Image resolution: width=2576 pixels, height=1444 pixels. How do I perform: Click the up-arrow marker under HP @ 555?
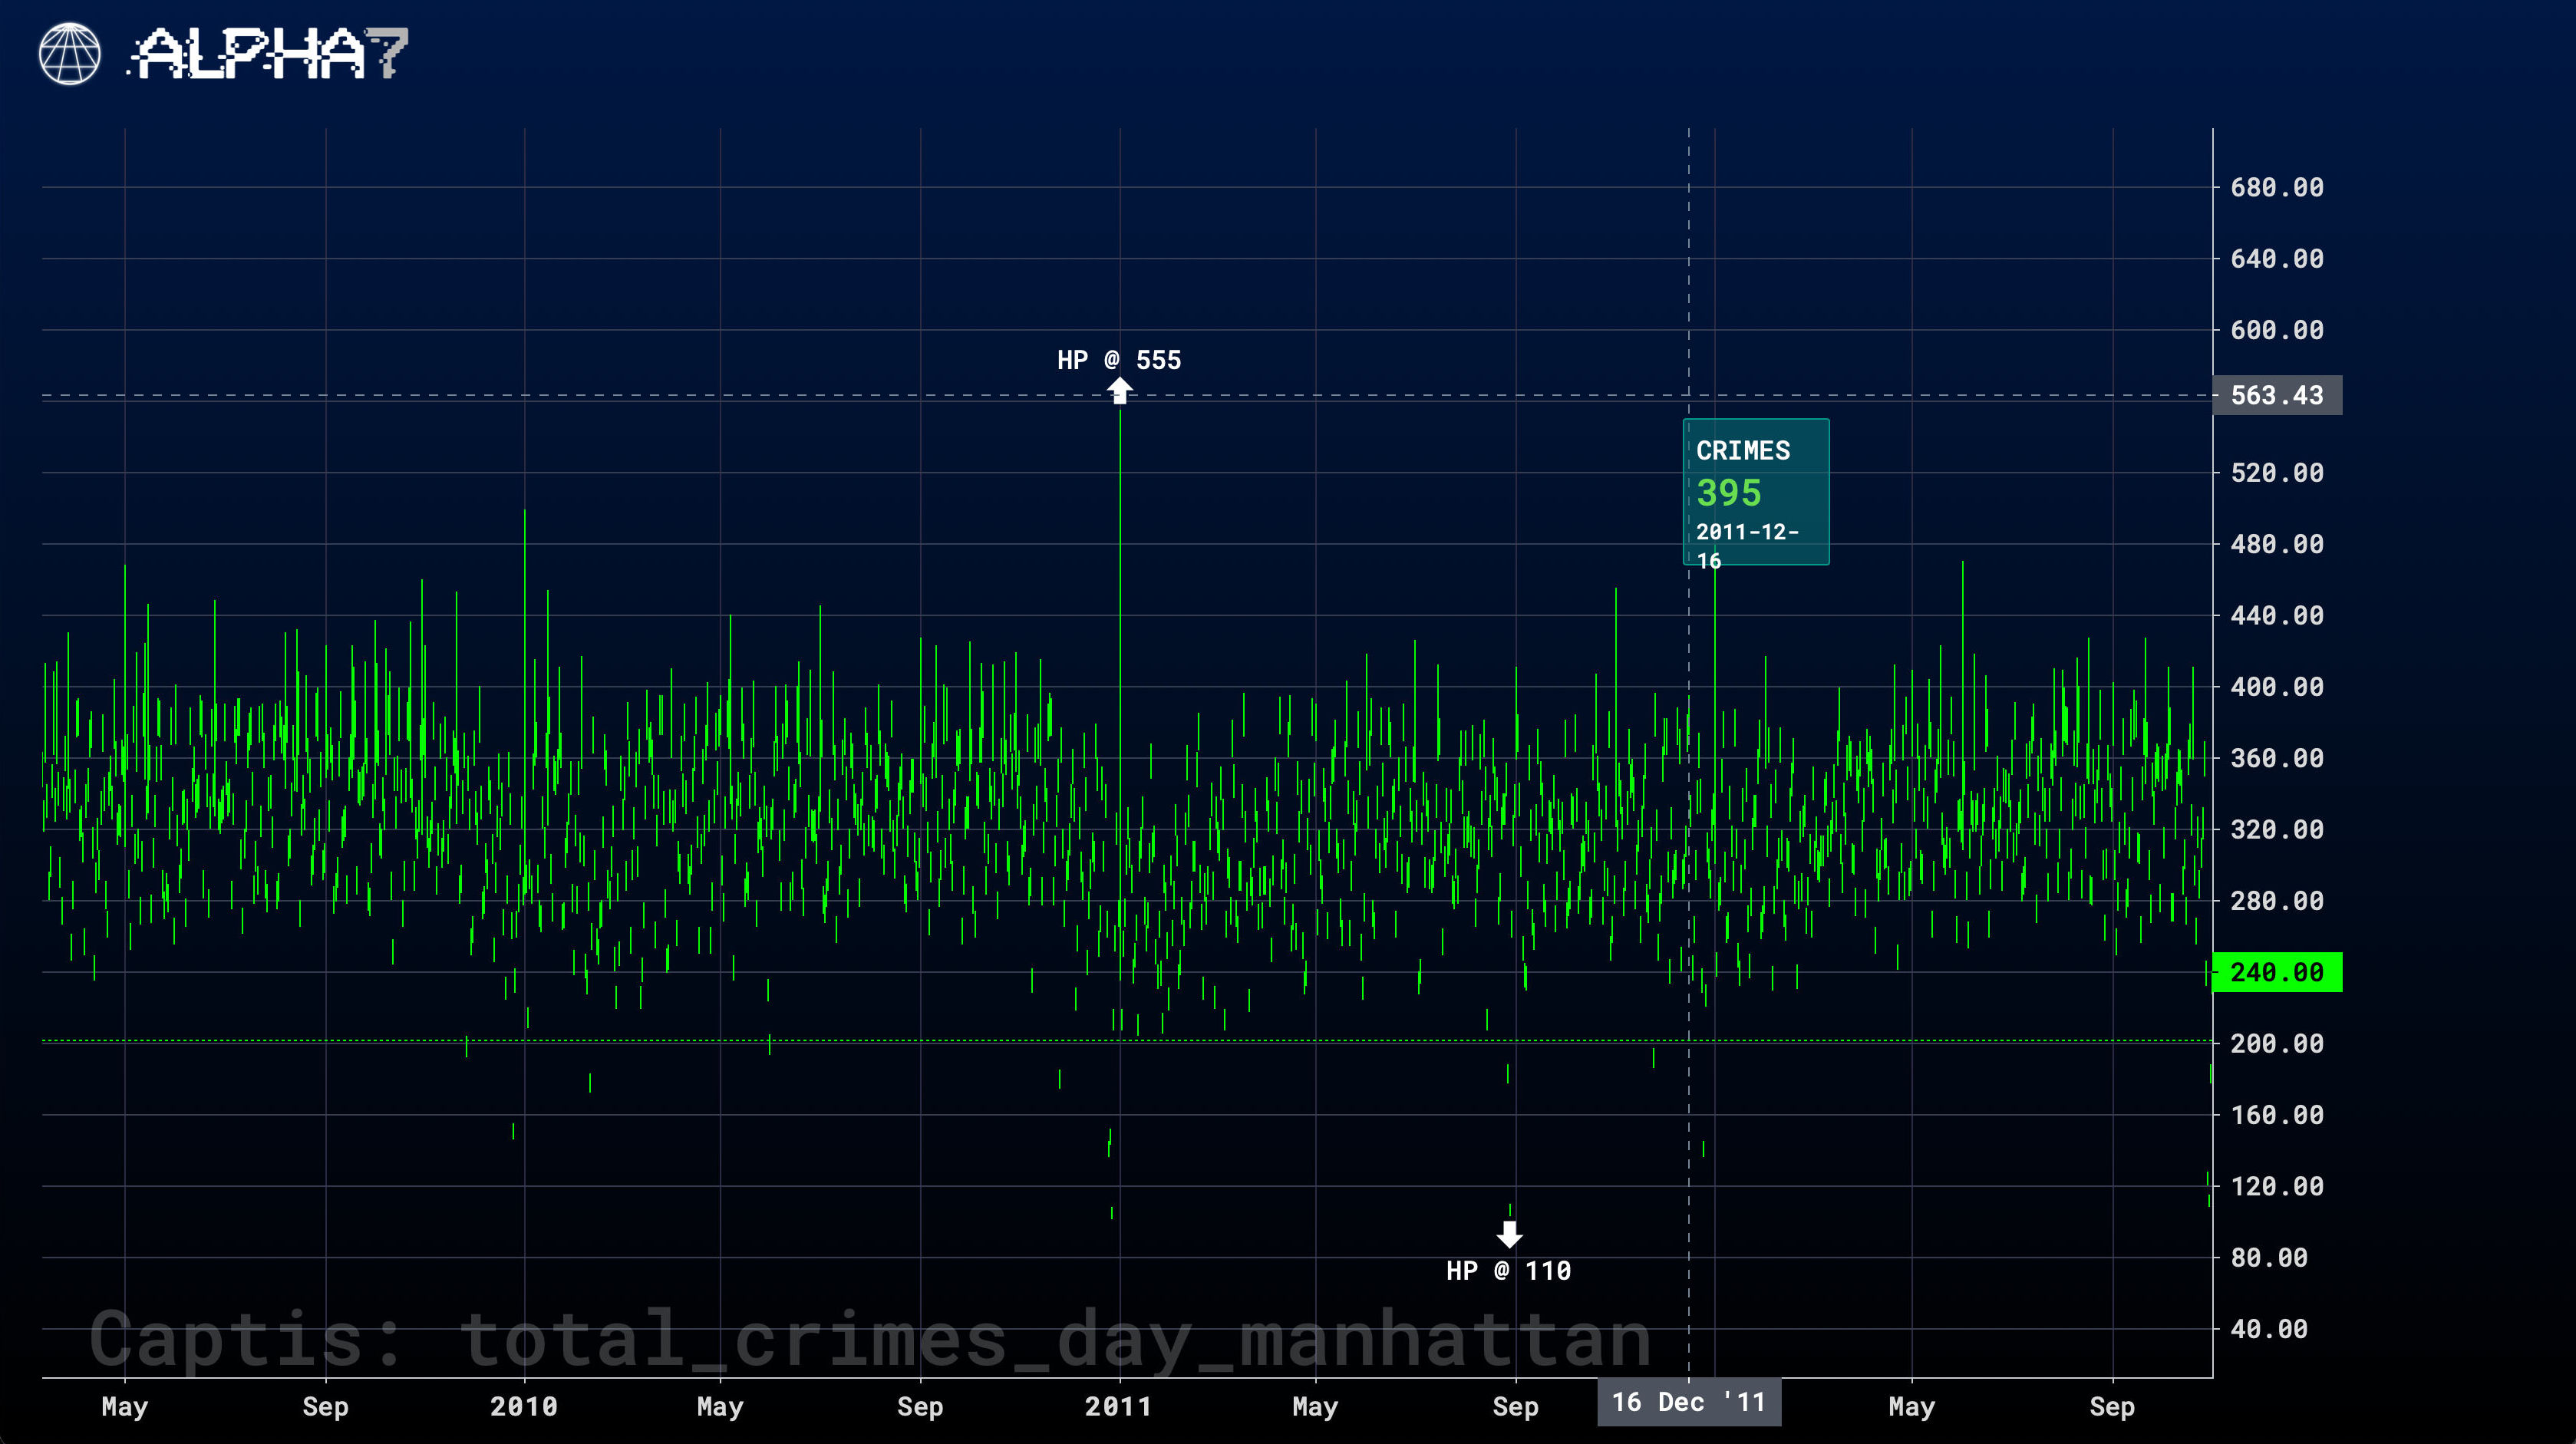pos(1120,390)
